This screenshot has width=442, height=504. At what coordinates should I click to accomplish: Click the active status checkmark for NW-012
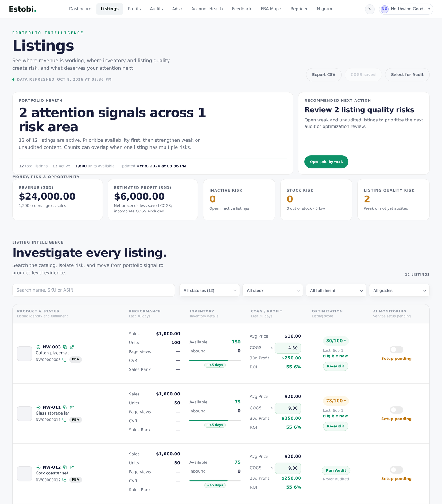pyautogui.click(x=38, y=467)
